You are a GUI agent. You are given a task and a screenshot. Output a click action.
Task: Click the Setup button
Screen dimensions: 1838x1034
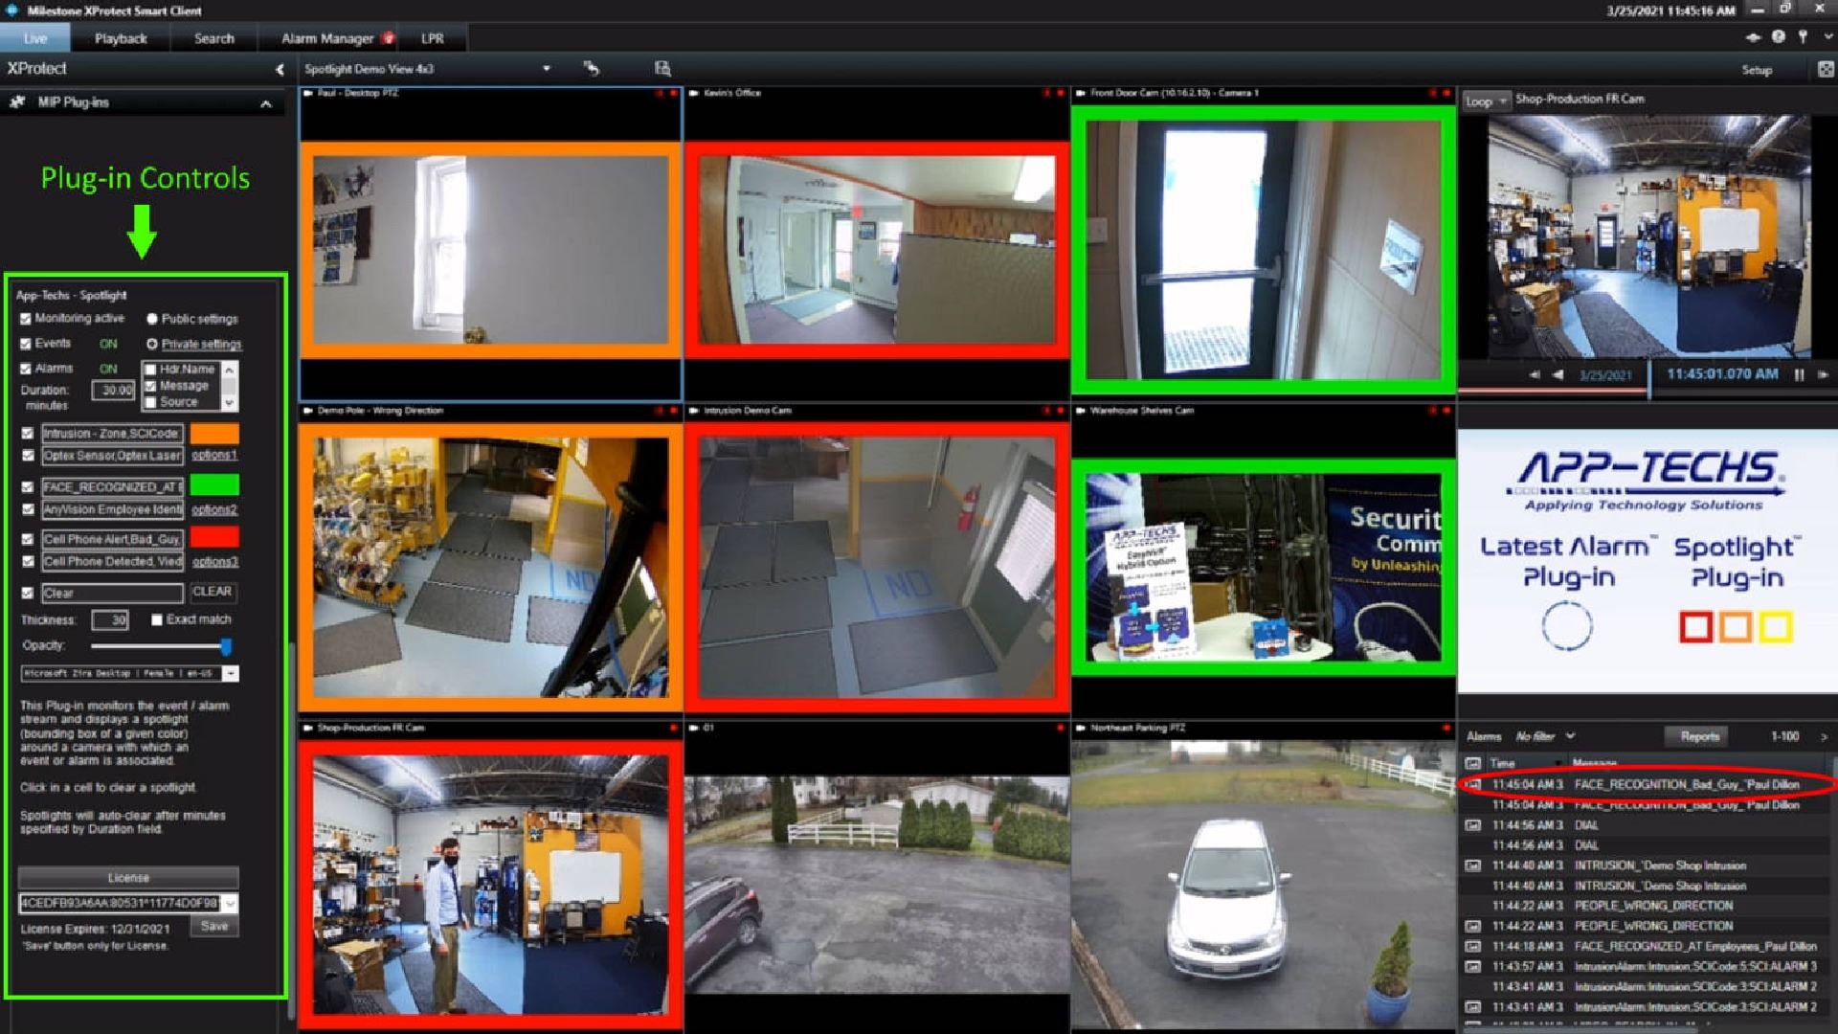1757,70
